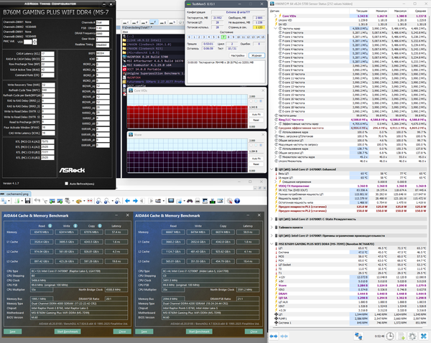This screenshot has width=431, height=343.
Task: Click the HWiNFO expand columns arrows icon
Action: pyautogui.click(x=274, y=336)
